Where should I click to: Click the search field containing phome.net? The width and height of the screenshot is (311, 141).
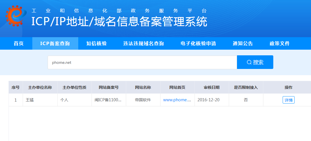[142, 62]
